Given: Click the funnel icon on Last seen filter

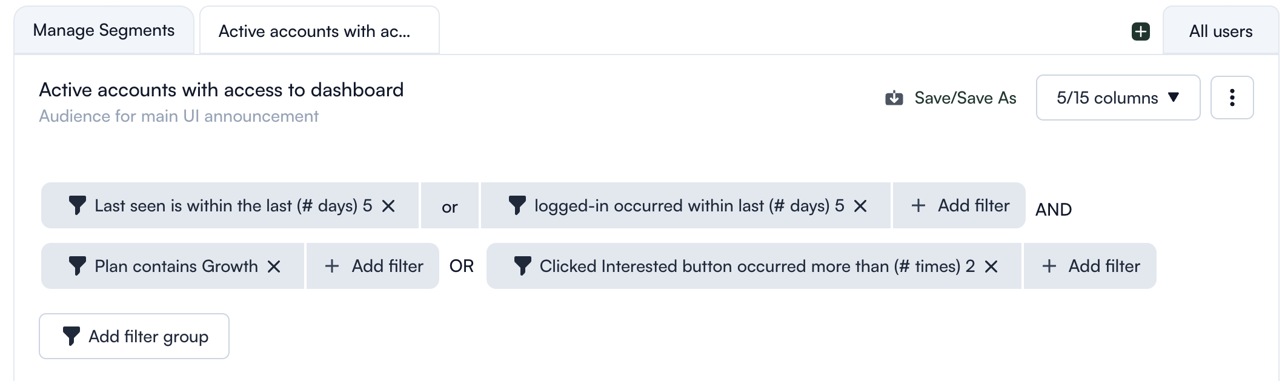Looking at the screenshot, I should [x=77, y=205].
